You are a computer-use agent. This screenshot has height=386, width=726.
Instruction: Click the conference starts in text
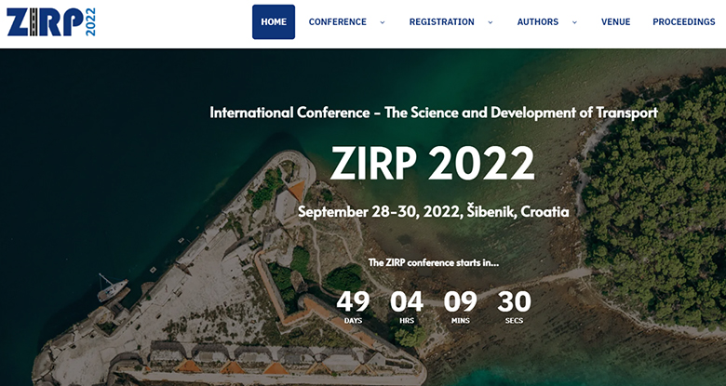[x=434, y=262]
